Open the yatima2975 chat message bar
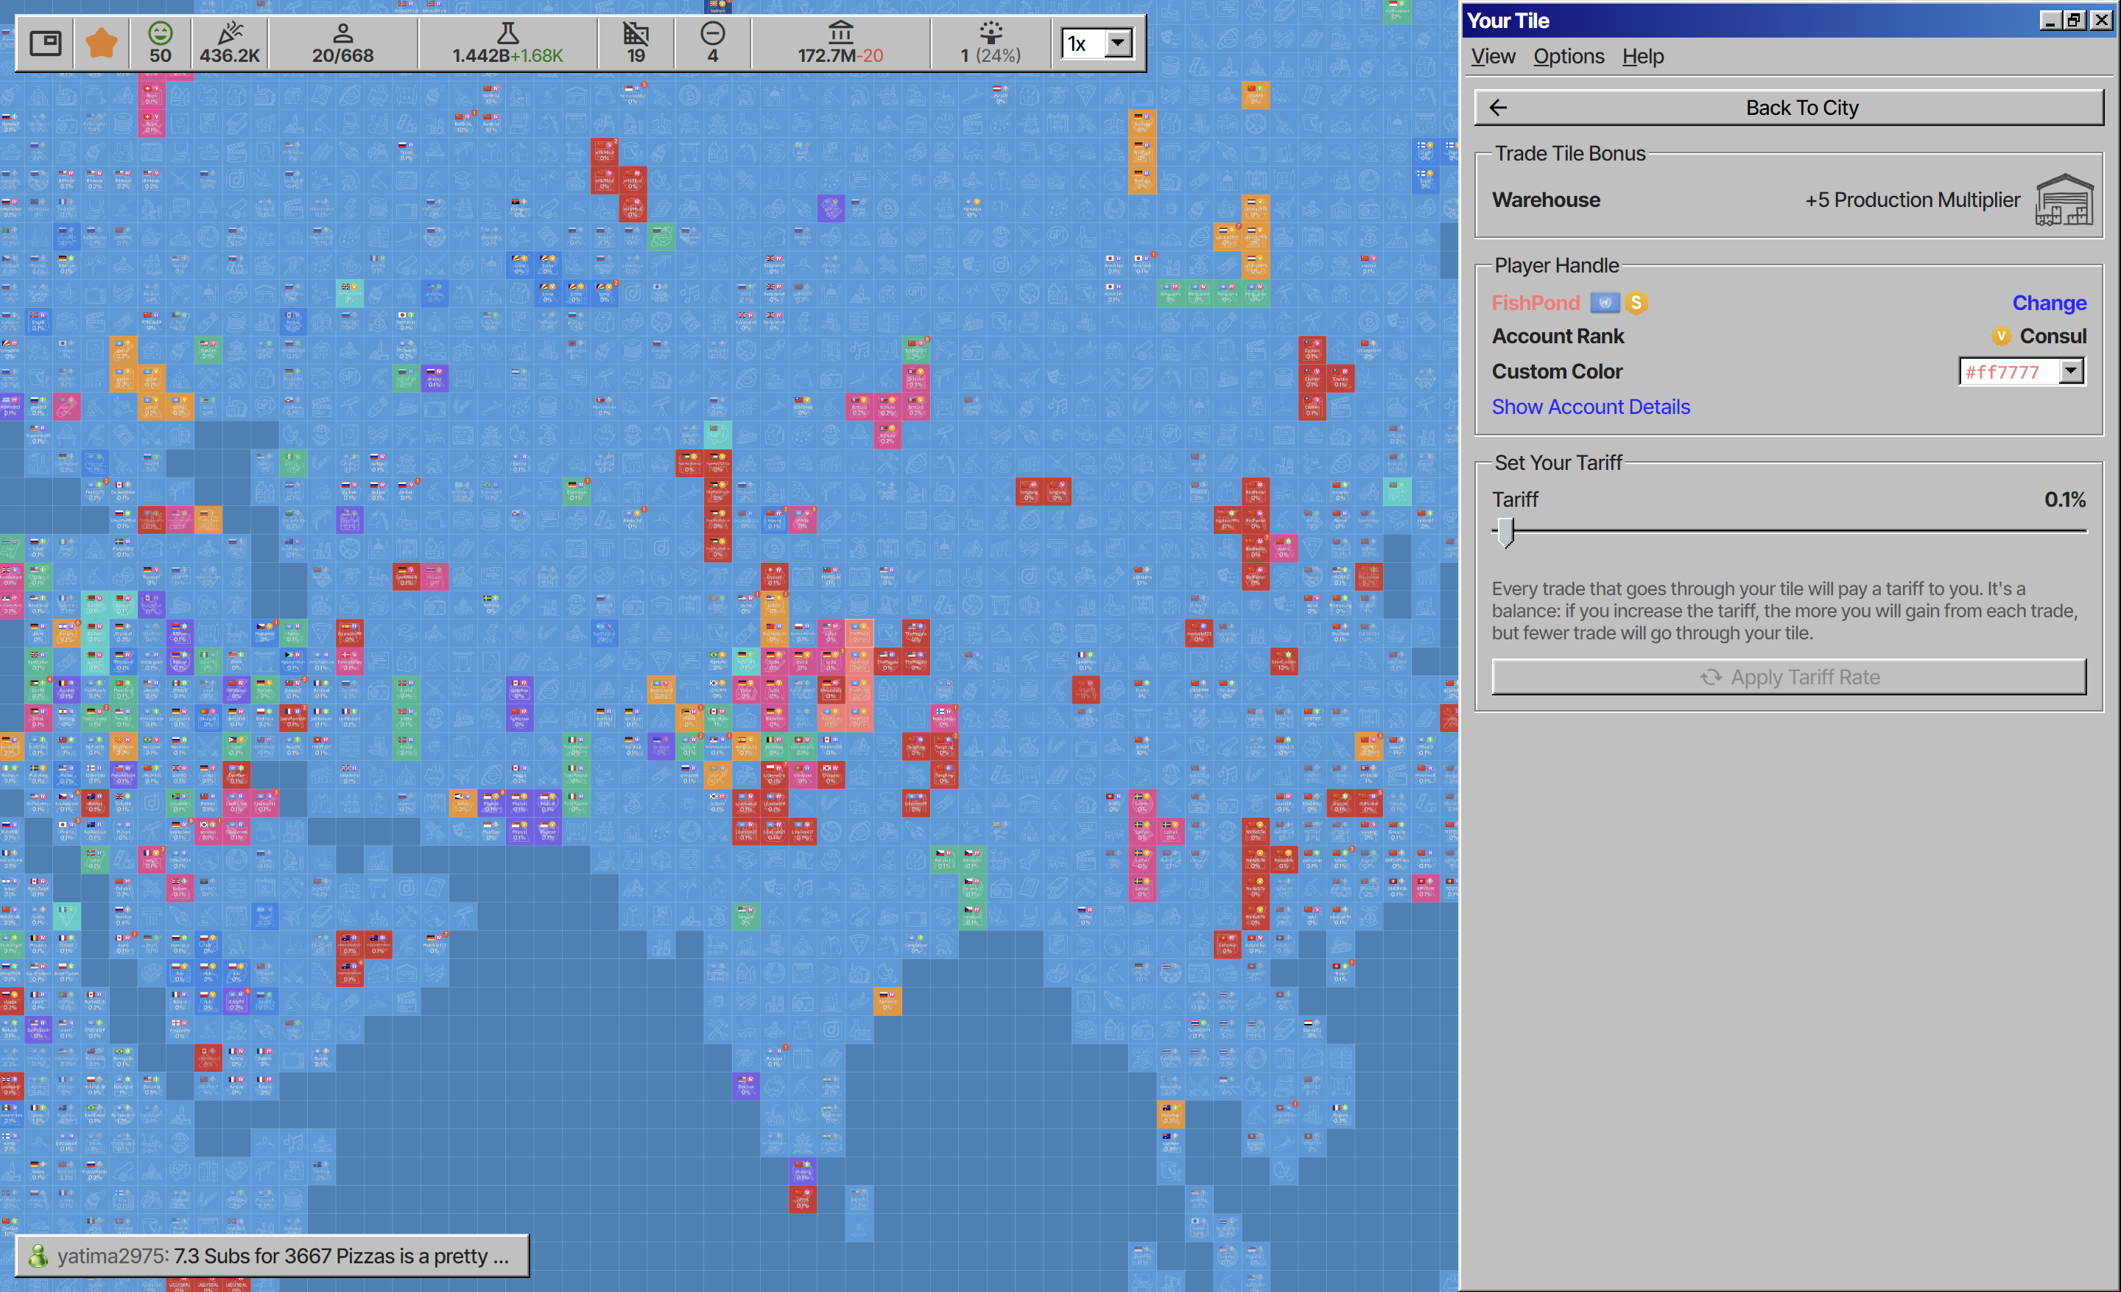2121x1292 pixels. [272, 1256]
